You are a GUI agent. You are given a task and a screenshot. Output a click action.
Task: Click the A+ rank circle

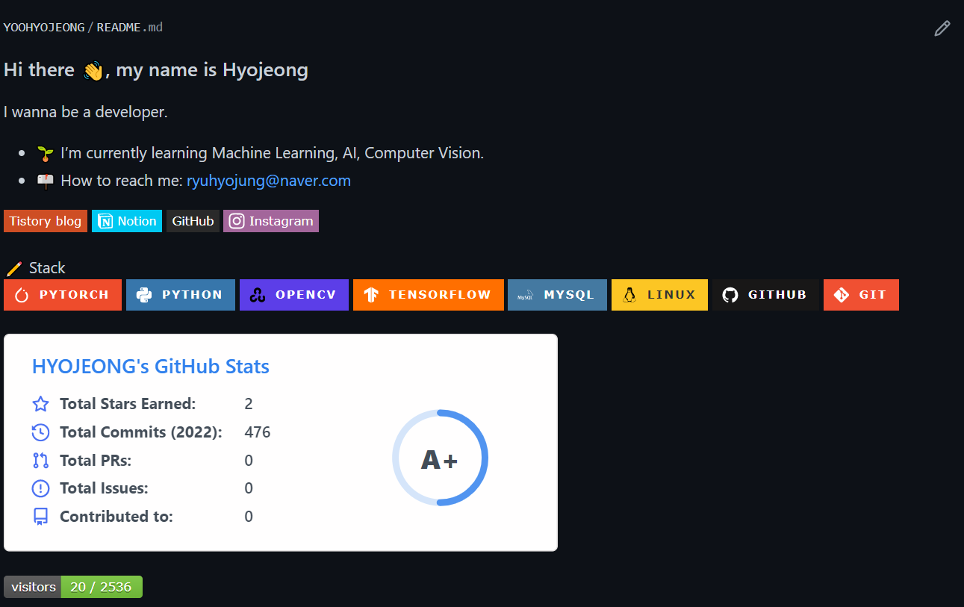click(x=440, y=458)
